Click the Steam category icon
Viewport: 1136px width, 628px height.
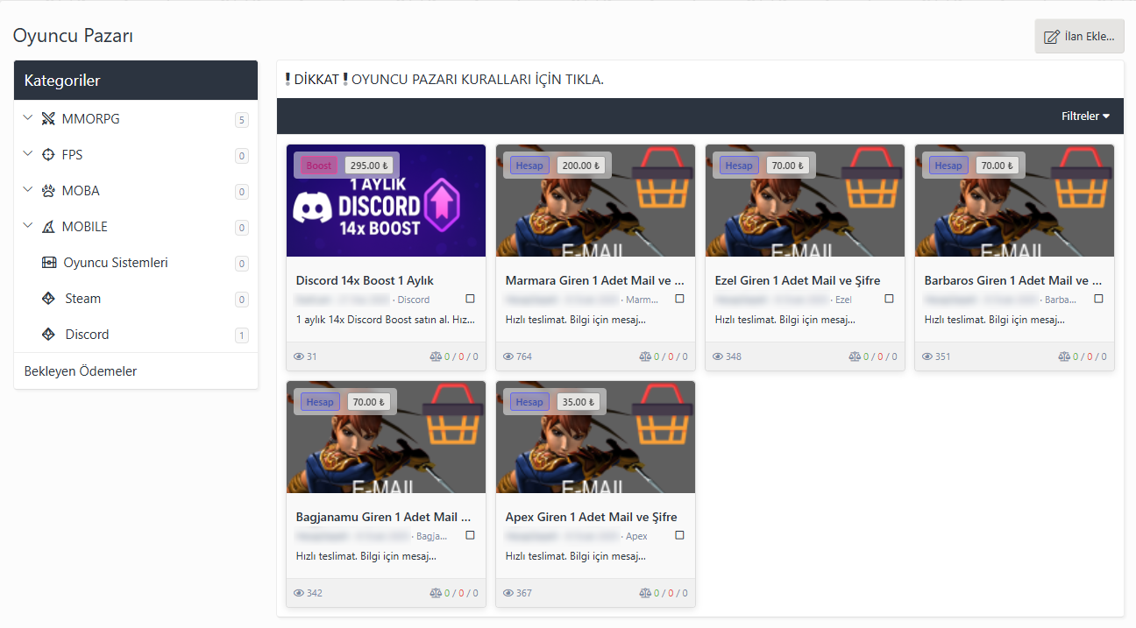(x=49, y=299)
